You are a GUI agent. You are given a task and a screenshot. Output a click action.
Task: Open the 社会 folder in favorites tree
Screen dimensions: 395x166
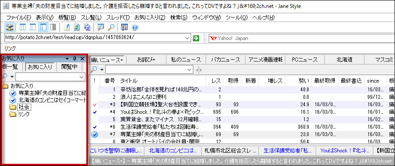[24, 107]
